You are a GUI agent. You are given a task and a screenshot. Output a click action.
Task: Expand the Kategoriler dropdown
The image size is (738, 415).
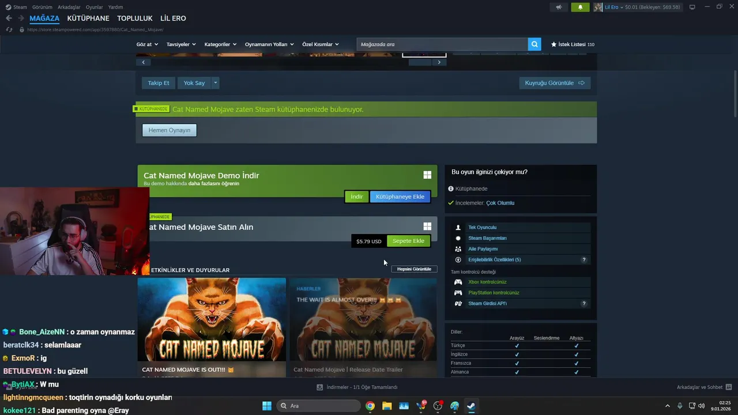pos(220,44)
